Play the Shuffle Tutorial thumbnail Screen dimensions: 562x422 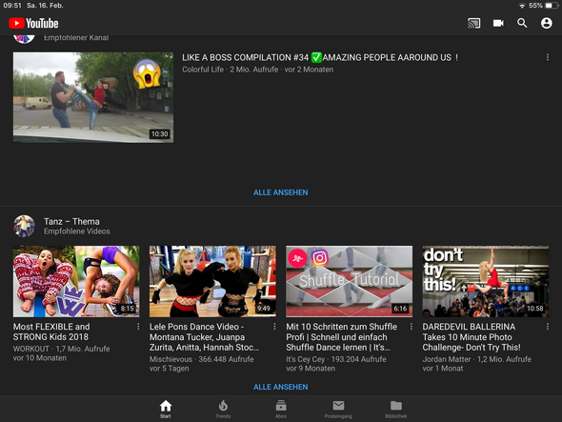[x=349, y=281]
